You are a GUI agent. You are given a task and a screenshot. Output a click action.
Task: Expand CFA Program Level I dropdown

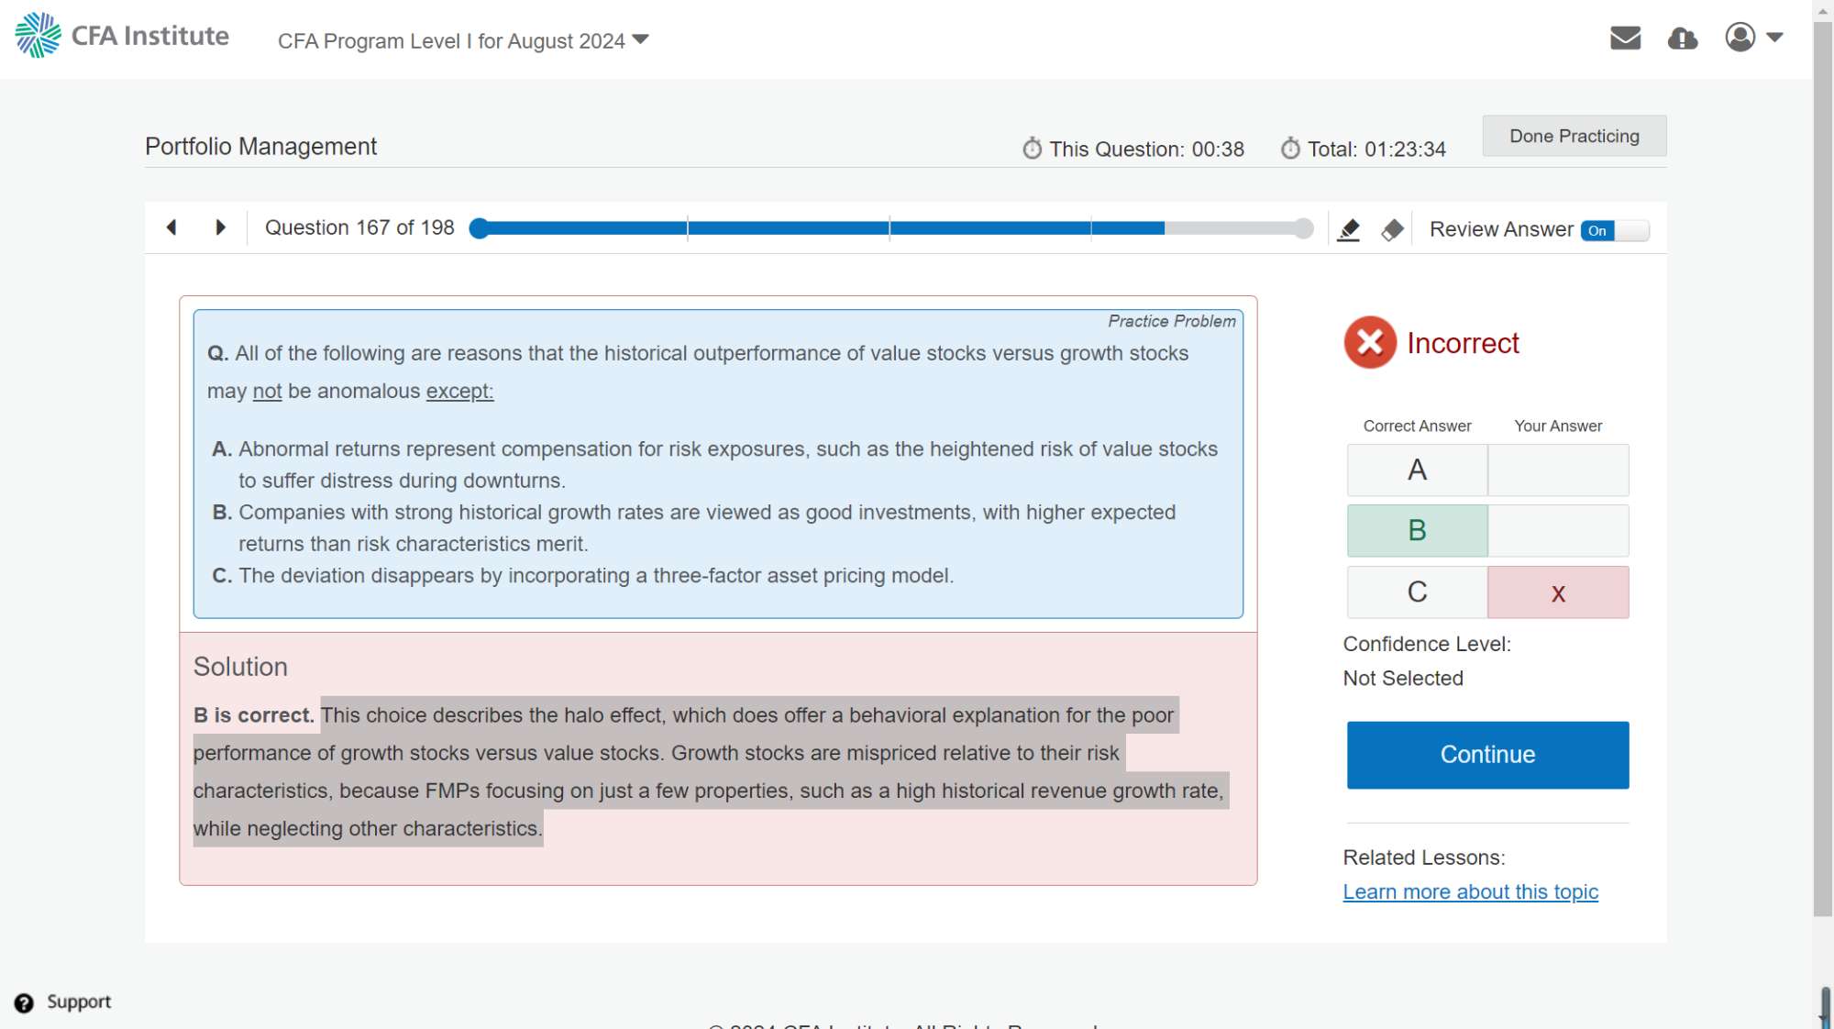coord(463,40)
